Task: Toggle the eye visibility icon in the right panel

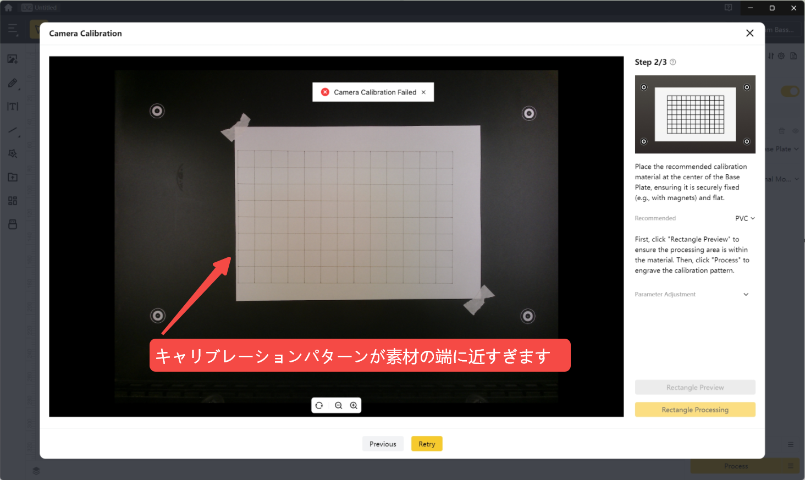Action: [795, 131]
